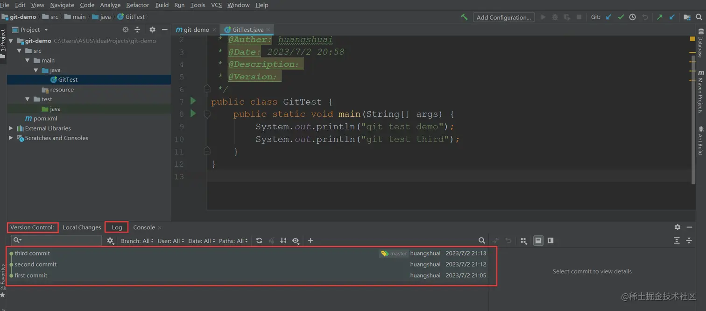Screen dimensions: 706x311
Task: Click the Stop square icon in toolbar
Action: [579, 17]
